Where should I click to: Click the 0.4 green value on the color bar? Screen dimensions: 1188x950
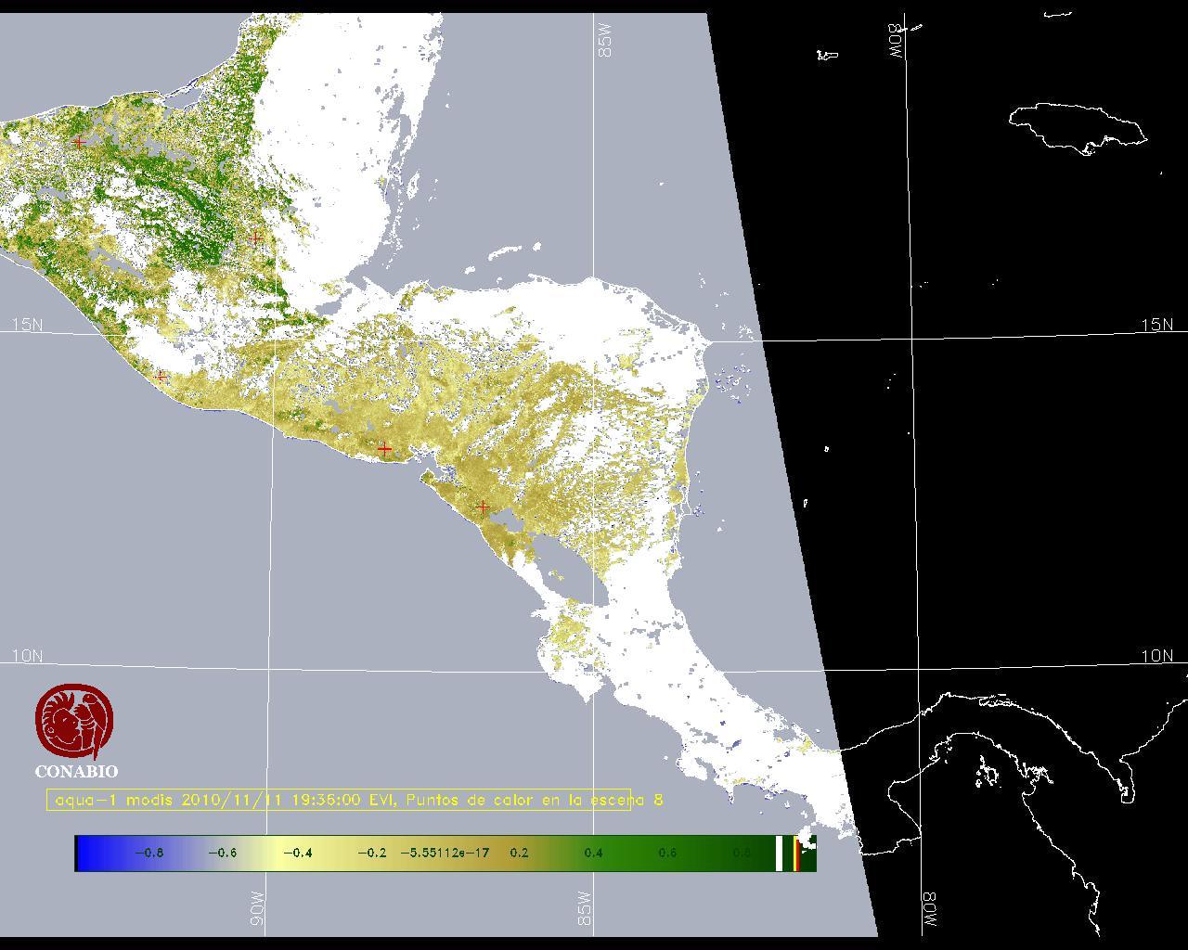(x=593, y=854)
